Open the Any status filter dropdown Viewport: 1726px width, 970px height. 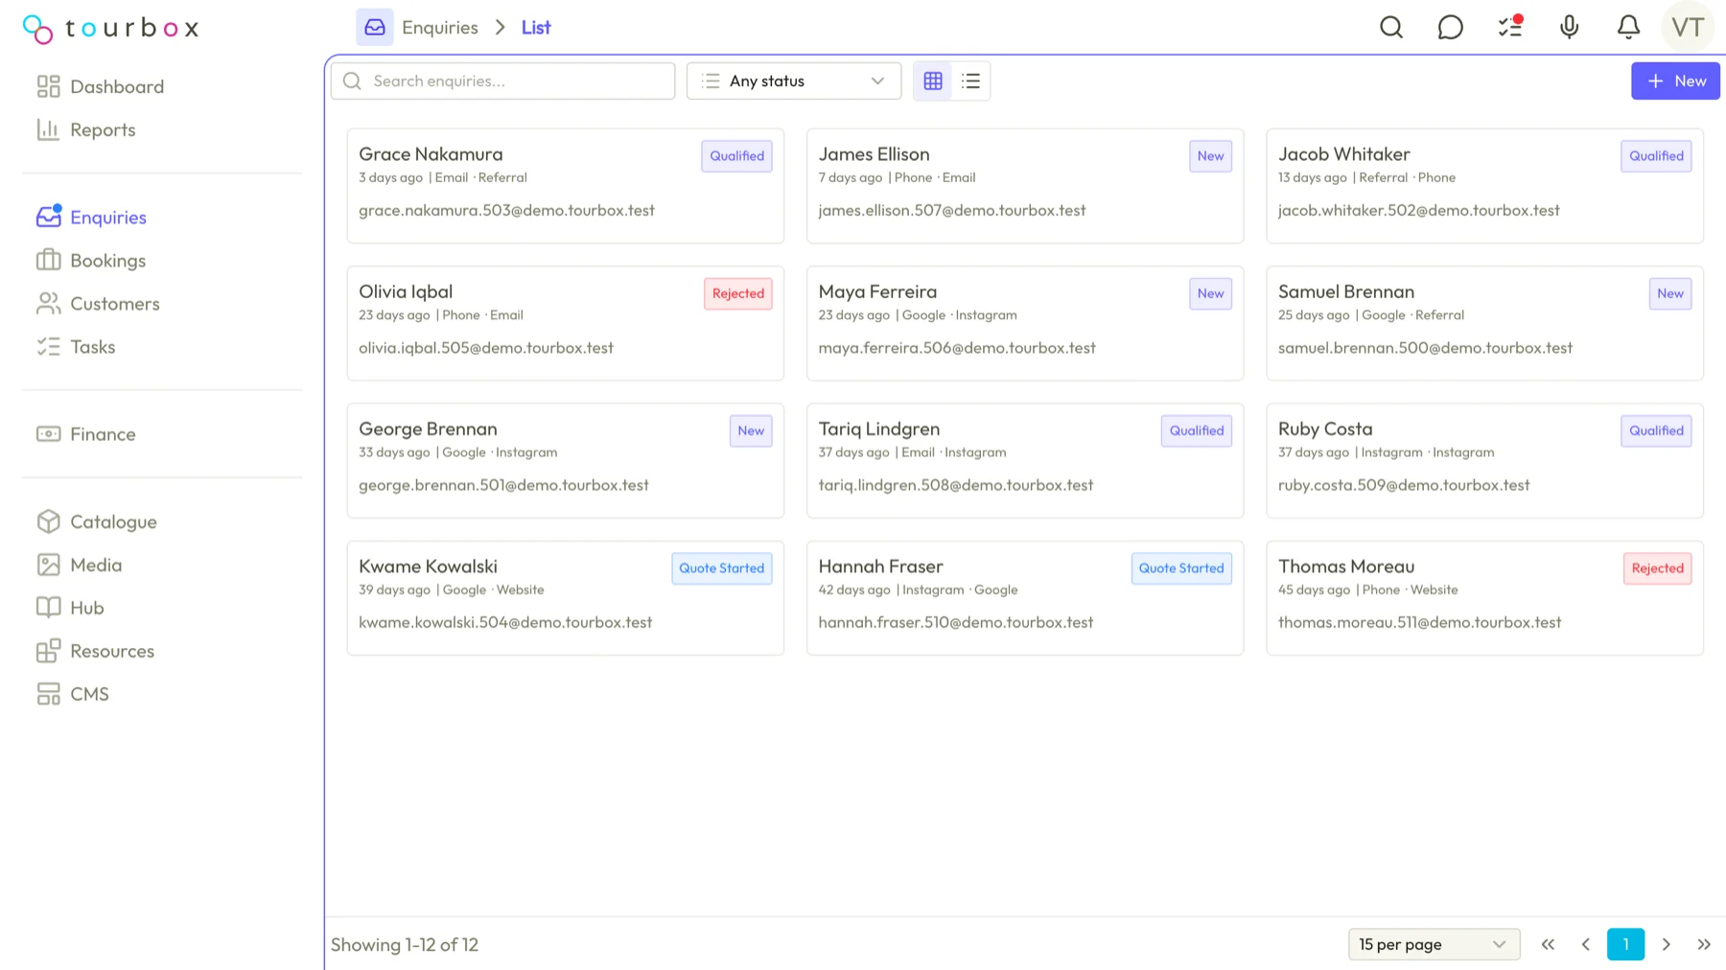tap(794, 81)
